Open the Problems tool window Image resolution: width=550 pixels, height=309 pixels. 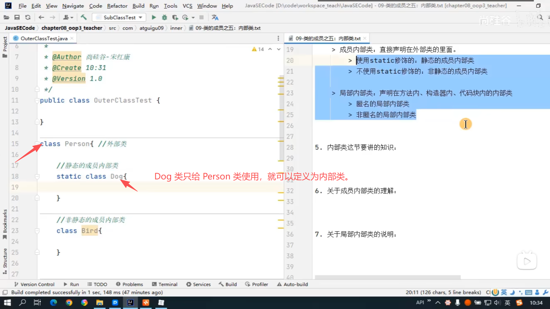(129, 284)
